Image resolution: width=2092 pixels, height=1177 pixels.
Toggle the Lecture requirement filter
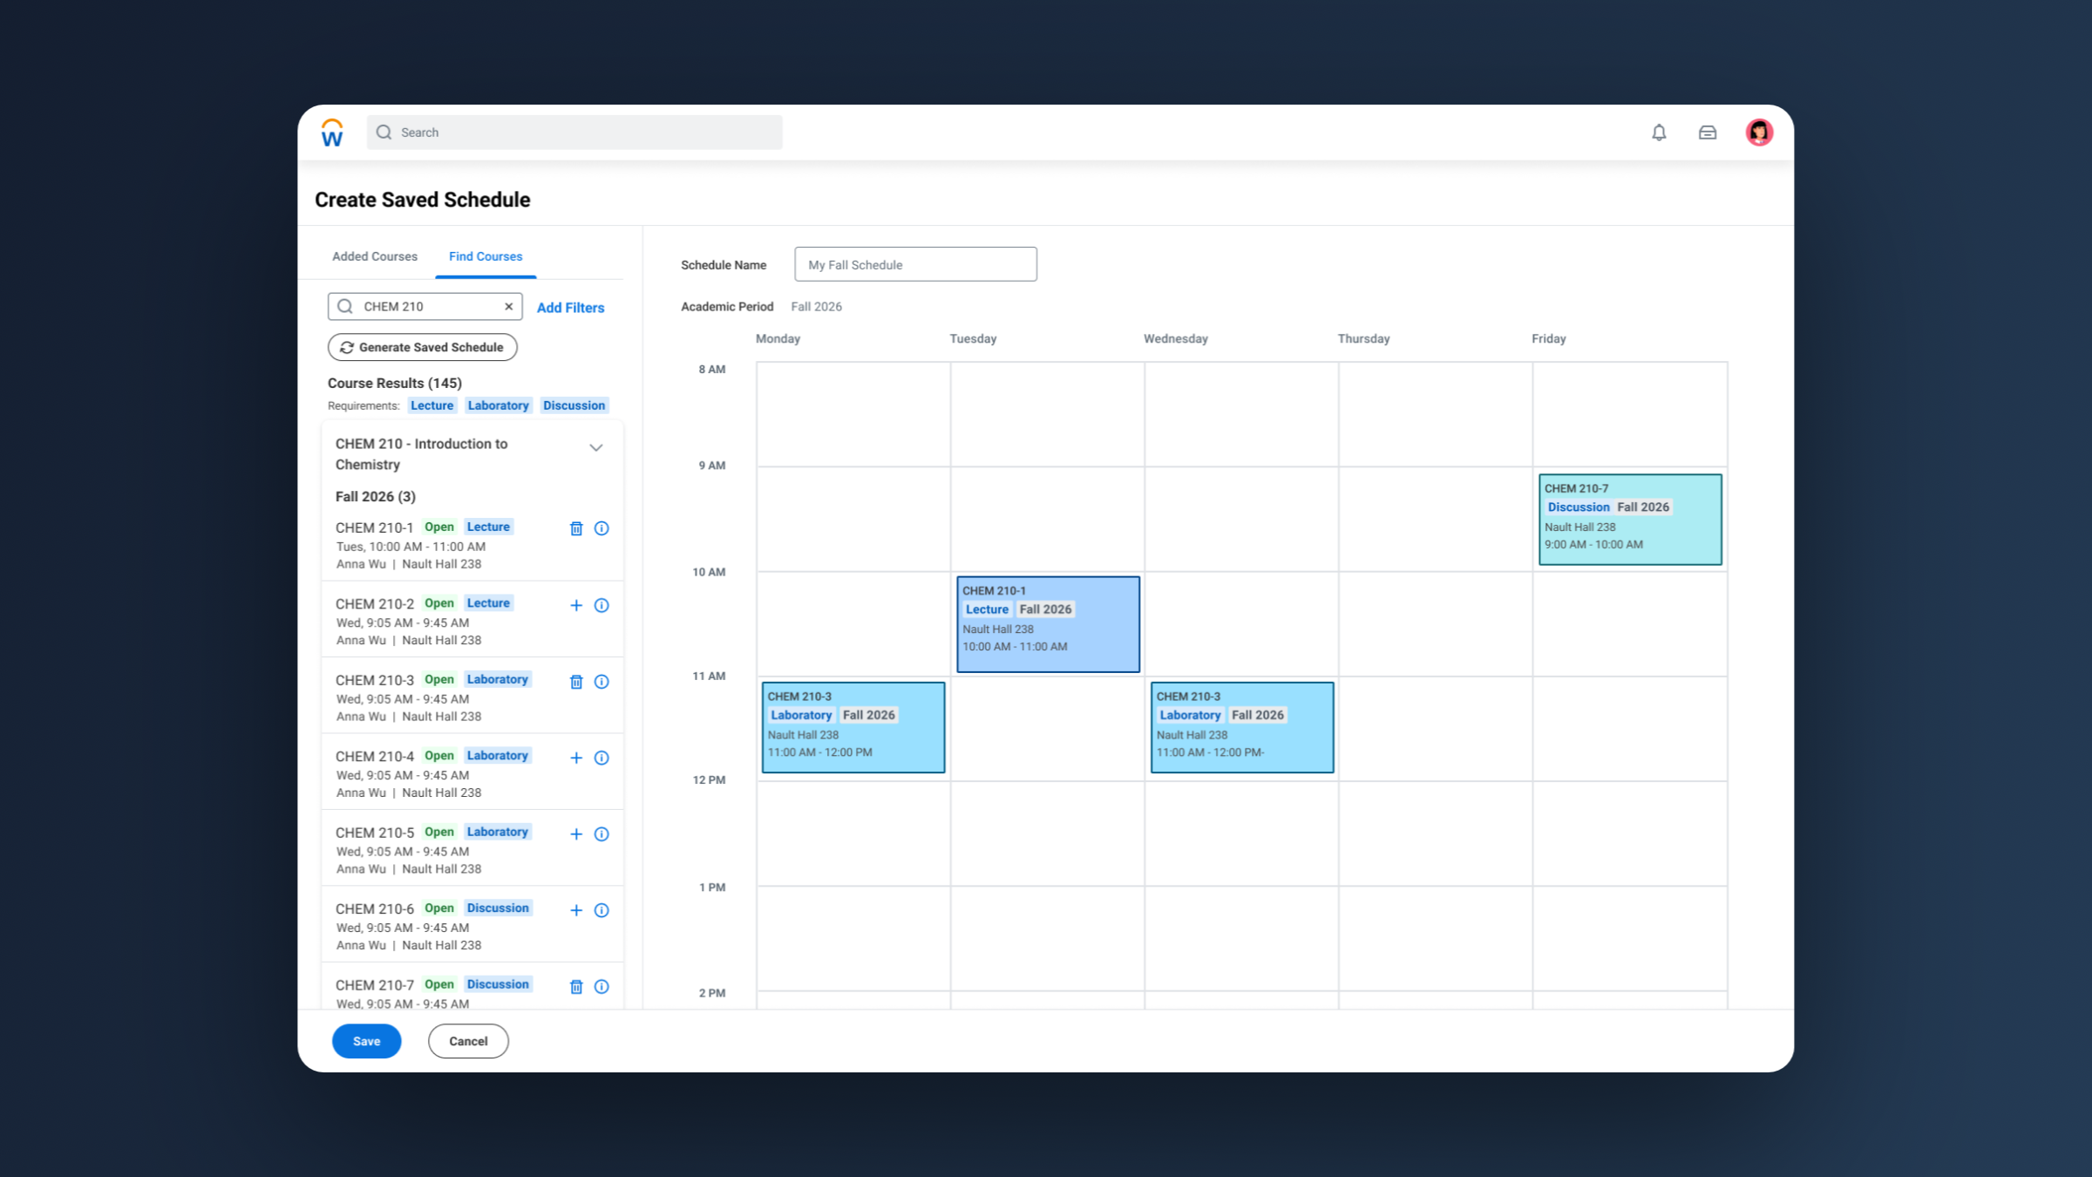coord(431,405)
